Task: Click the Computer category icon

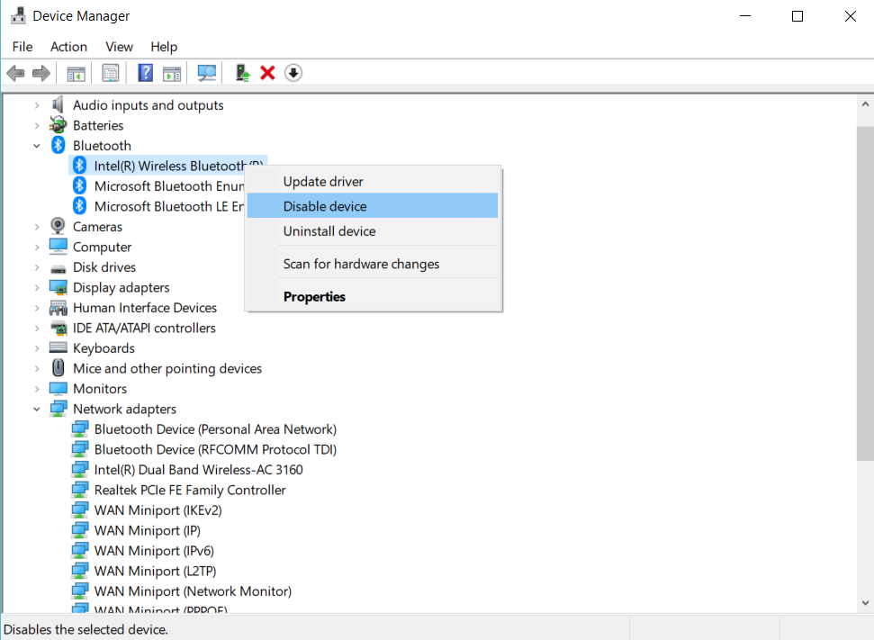Action: tap(58, 247)
